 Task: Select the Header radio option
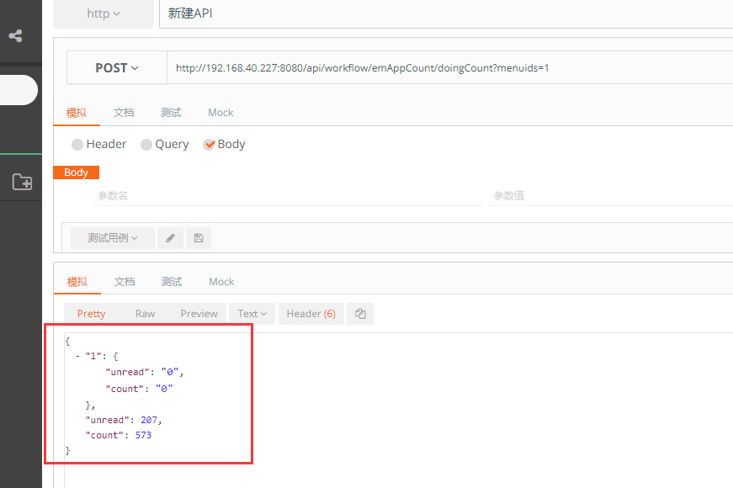77,145
